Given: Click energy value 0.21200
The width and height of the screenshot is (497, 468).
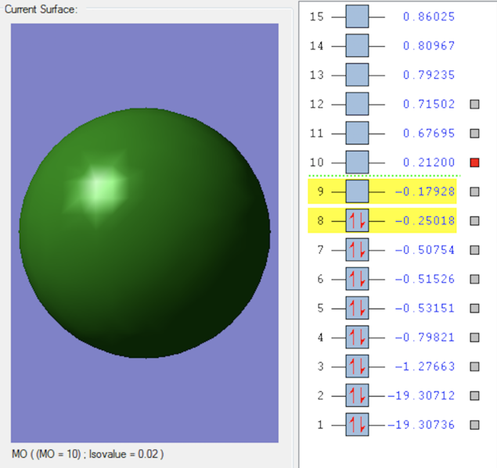Looking at the screenshot, I should point(429,162).
